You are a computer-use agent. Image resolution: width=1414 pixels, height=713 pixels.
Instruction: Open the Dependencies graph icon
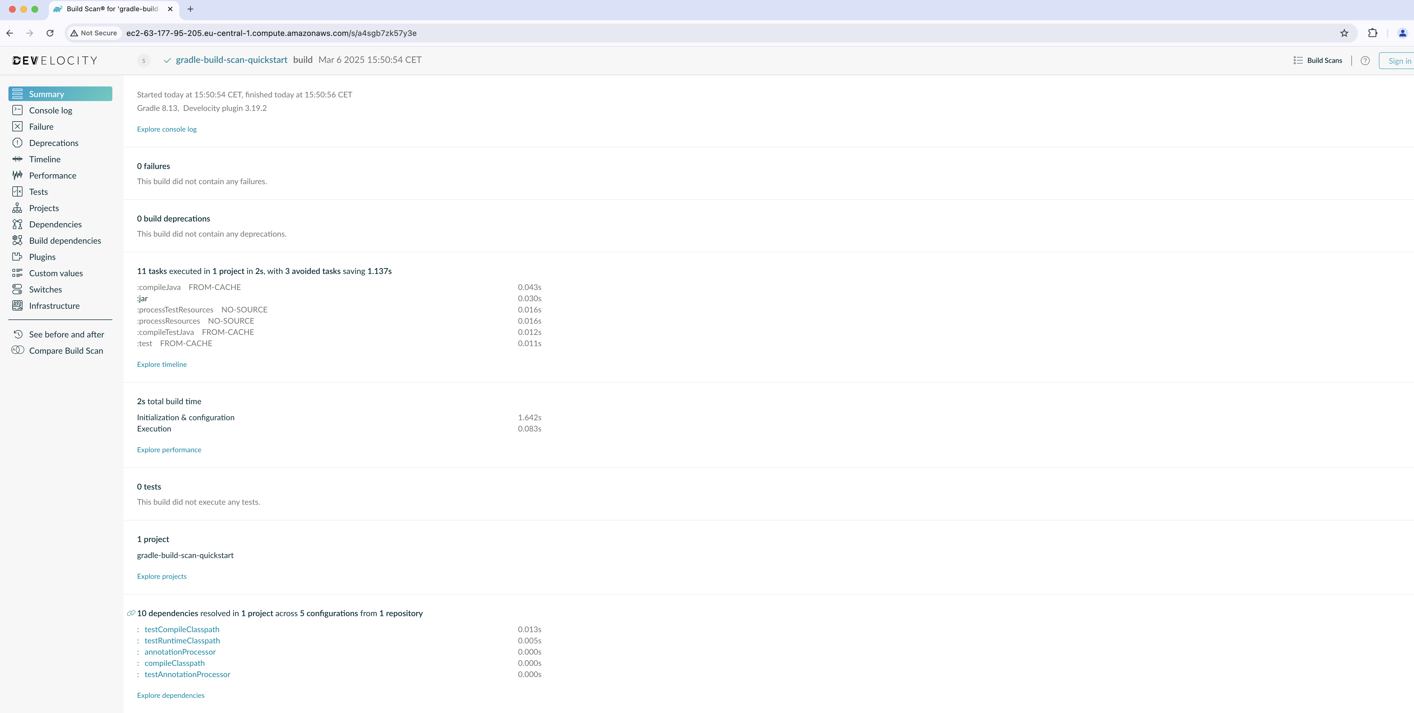[x=18, y=224]
